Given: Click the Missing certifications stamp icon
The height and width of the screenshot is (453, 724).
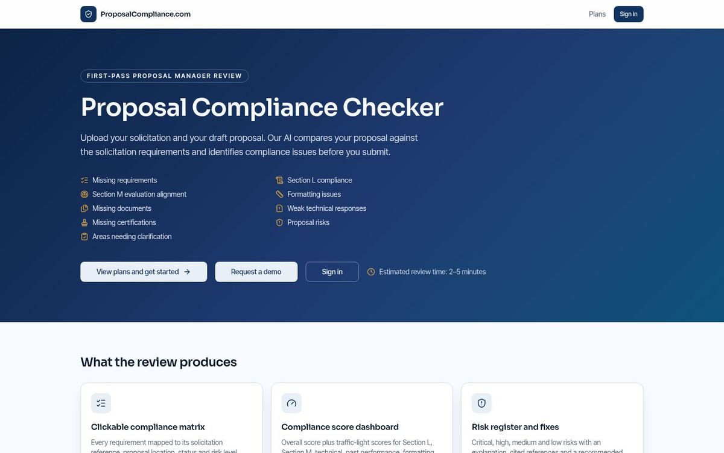Looking at the screenshot, I should tap(84, 222).
